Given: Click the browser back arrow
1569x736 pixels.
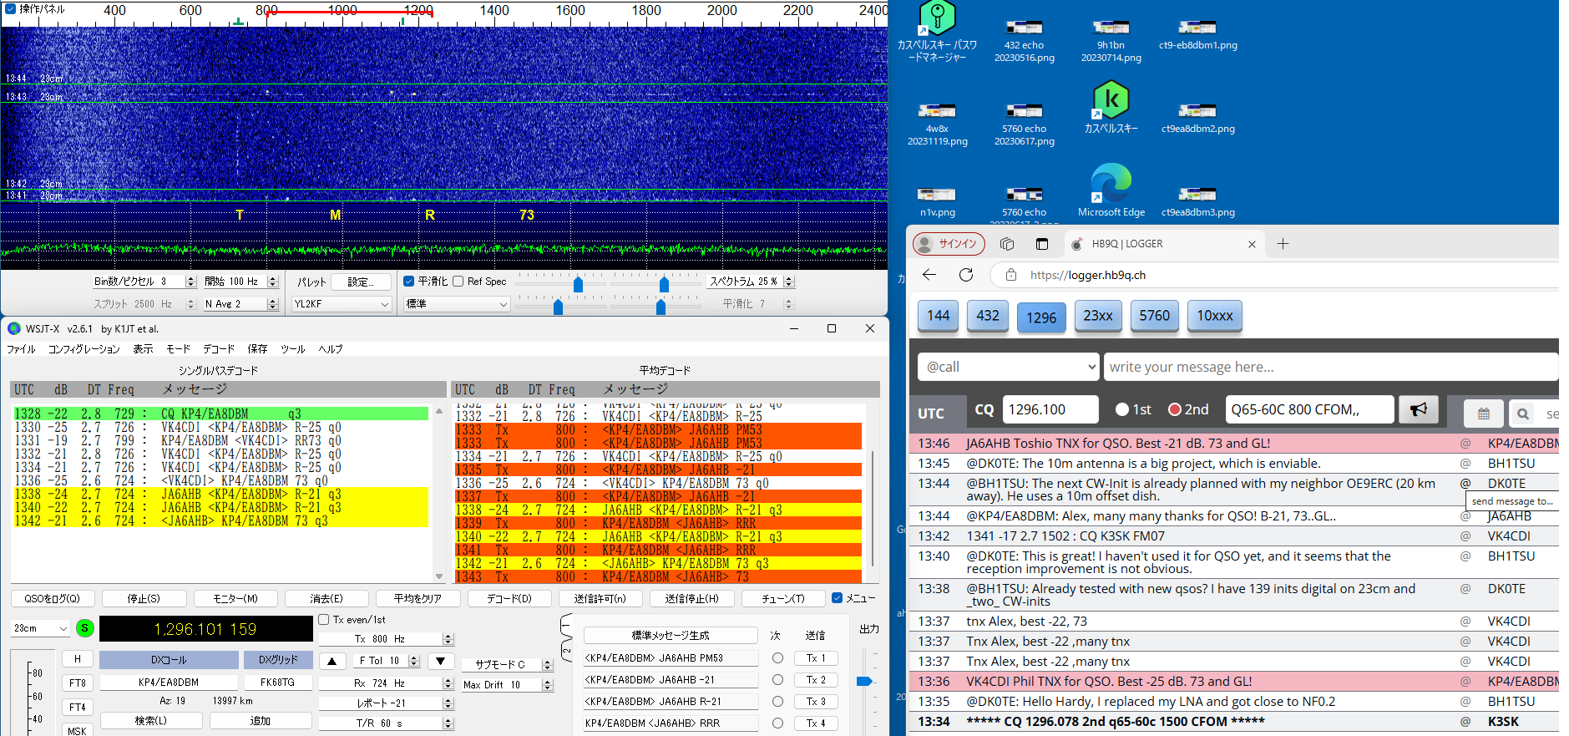Looking at the screenshot, I should coord(929,275).
